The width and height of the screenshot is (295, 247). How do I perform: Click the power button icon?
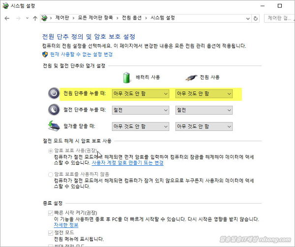click(x=54, y=93)
